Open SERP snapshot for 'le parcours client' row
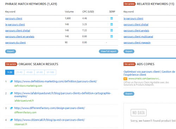 pos(112,25)
